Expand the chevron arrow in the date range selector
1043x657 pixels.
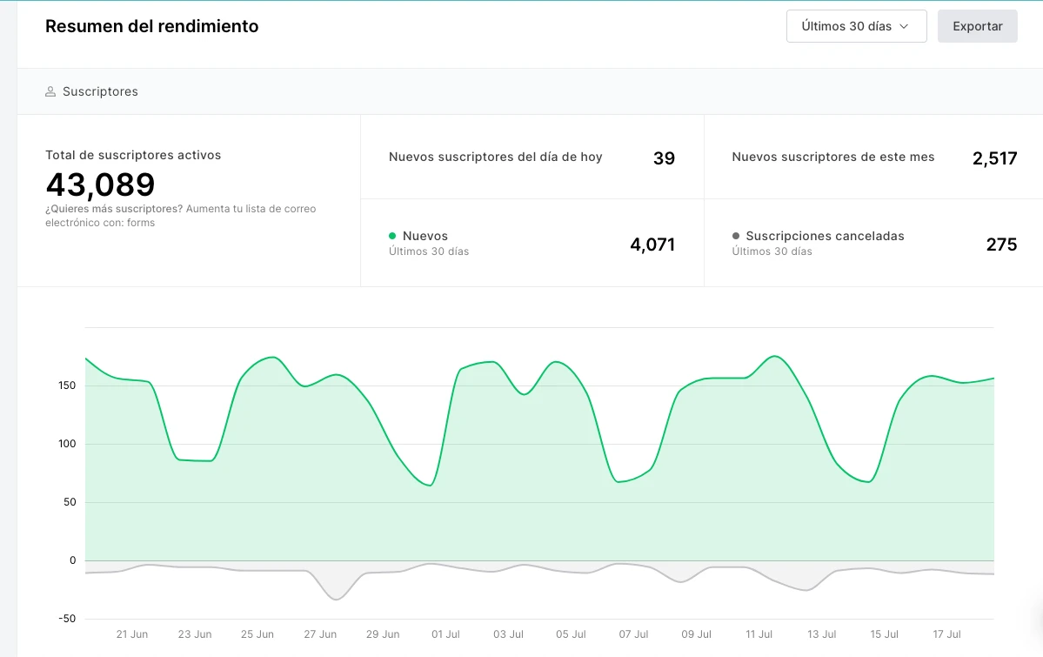tap(904, 27)
